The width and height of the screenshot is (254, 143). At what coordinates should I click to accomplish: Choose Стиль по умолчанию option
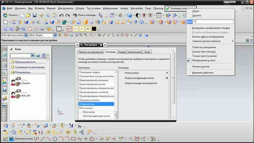(x=204, y=47)
